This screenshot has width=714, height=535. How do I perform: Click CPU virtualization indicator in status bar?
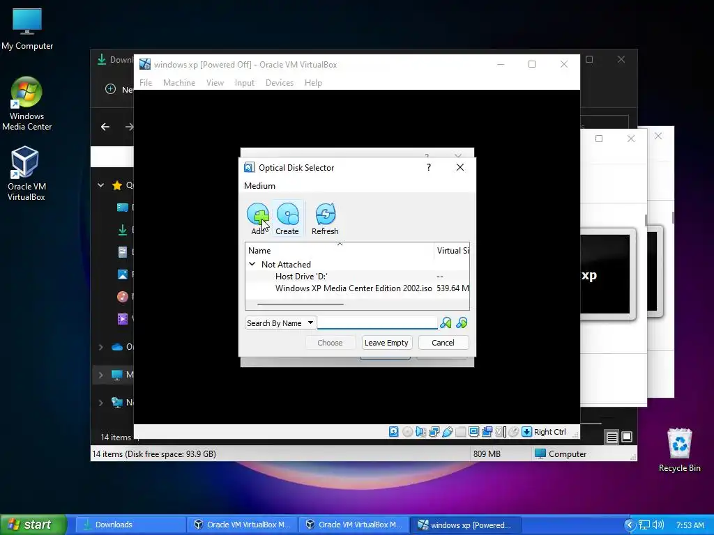click(x=501, y=432)
